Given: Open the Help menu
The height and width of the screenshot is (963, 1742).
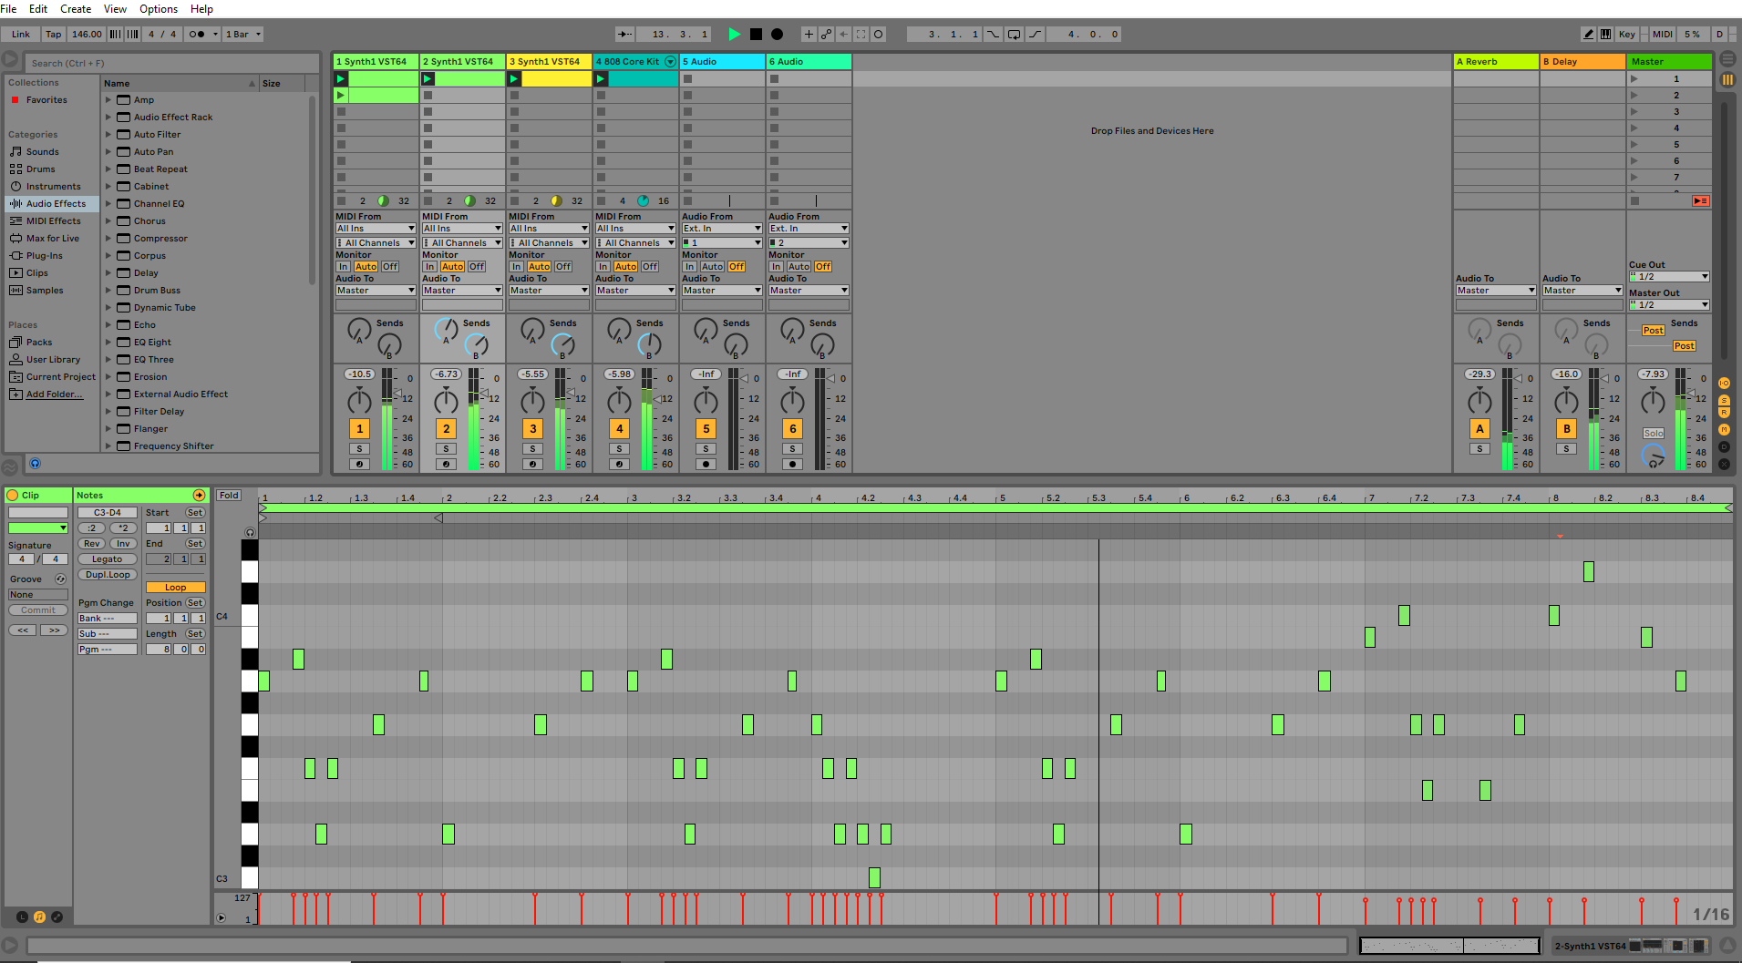Looking at the screenshot, I should [x=201, y=9].
